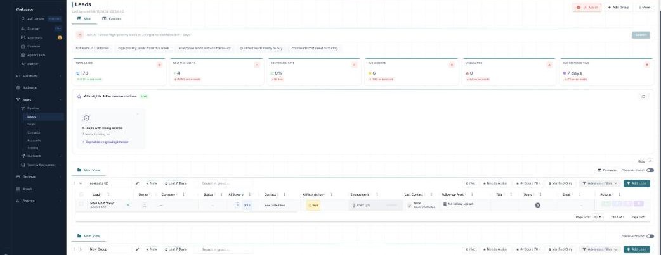Click the Search button for Ask AI
The width and height of the screenshot is (661, 255).
coord(641,35)
